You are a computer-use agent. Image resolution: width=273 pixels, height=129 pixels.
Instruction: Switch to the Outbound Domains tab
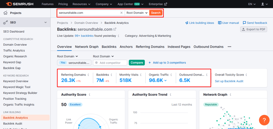coord(208,47)
